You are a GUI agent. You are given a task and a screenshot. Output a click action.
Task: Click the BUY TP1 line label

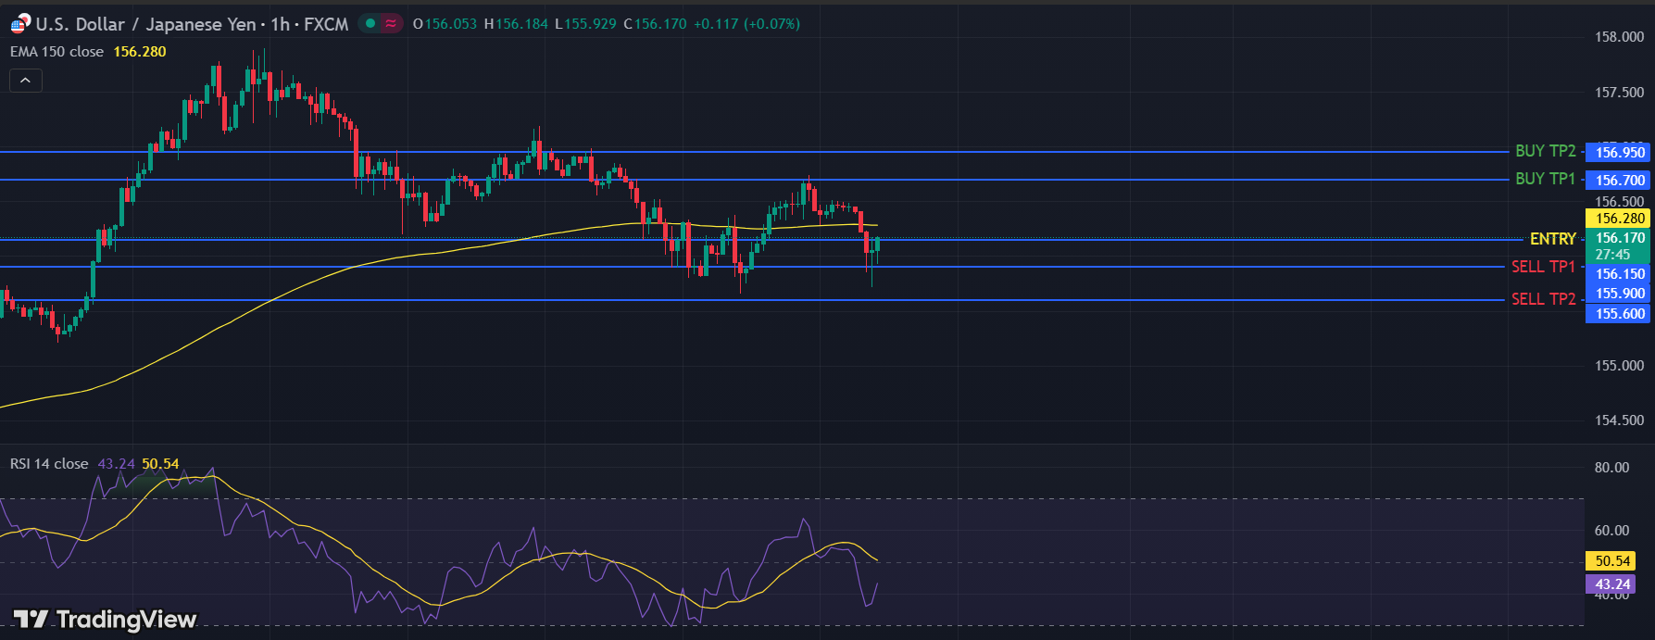click(x=1545, y=179)
